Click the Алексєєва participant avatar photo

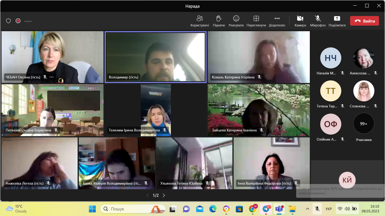click(364, 58)
